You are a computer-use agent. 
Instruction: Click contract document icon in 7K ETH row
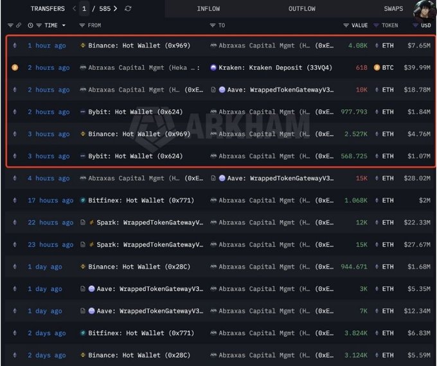click(83, 311)
